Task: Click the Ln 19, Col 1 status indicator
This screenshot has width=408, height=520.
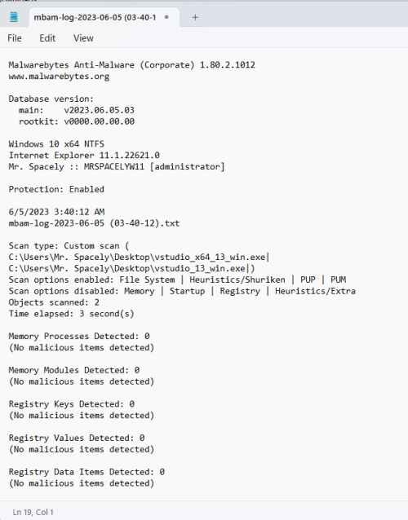Action: [33, 512]
